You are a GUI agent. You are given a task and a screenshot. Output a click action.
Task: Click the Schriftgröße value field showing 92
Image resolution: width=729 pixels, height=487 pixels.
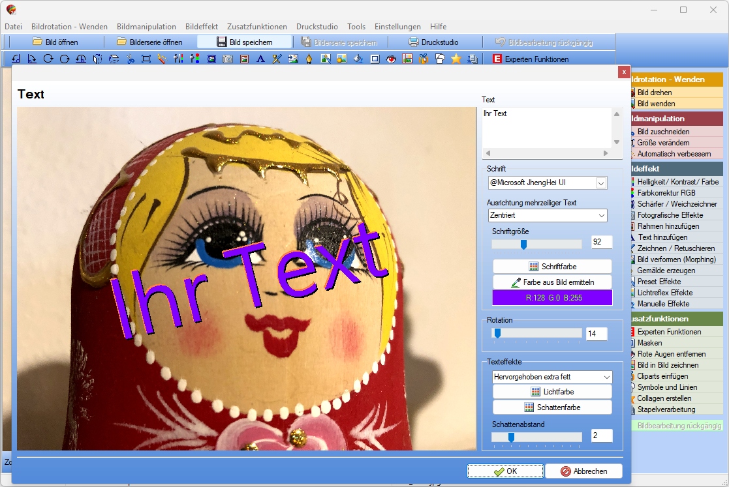click(x=602, y=242)
